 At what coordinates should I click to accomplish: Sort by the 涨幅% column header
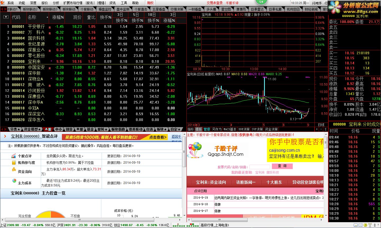pyautogui.click(x=58, y=17)
